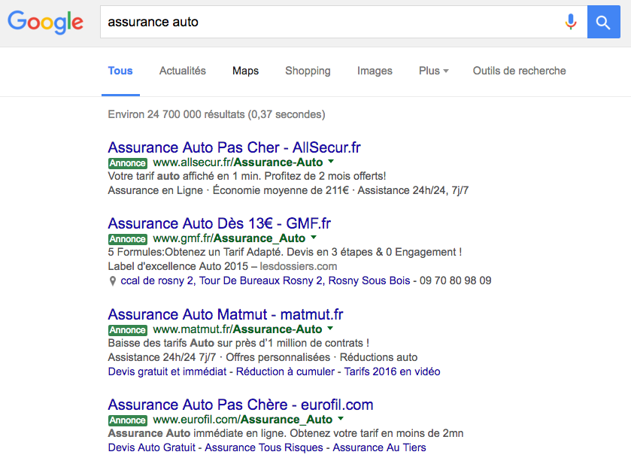
Task: Open Assurance Auto Pas Cher - AllSecur.fr
Action: (x=234, y=147)
